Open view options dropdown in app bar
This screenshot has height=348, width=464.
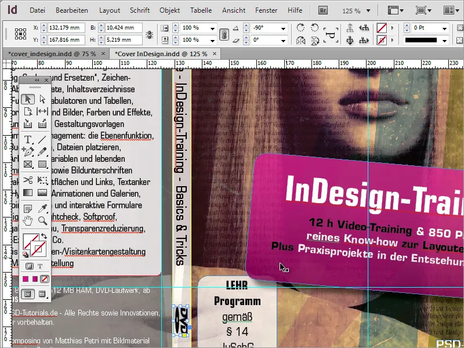point(396,10)
